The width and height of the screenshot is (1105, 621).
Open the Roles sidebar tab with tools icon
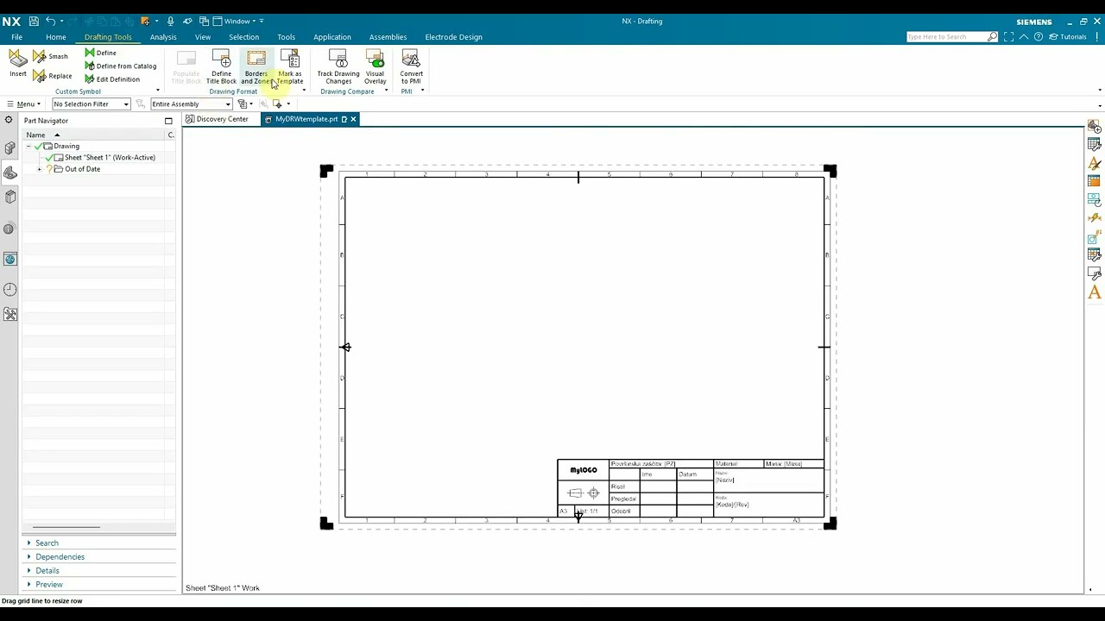tap(10, 315)
